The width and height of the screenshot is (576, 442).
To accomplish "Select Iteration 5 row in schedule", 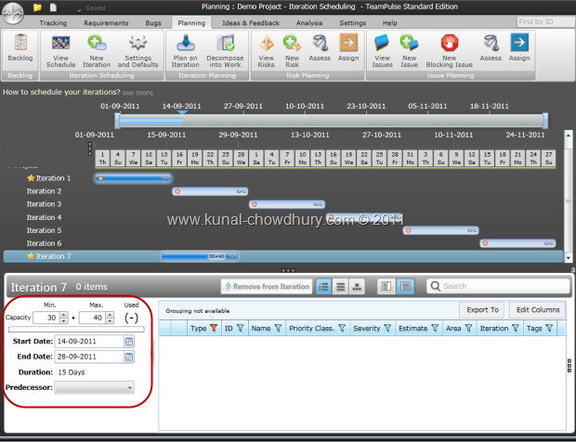I will coord(44,230).
